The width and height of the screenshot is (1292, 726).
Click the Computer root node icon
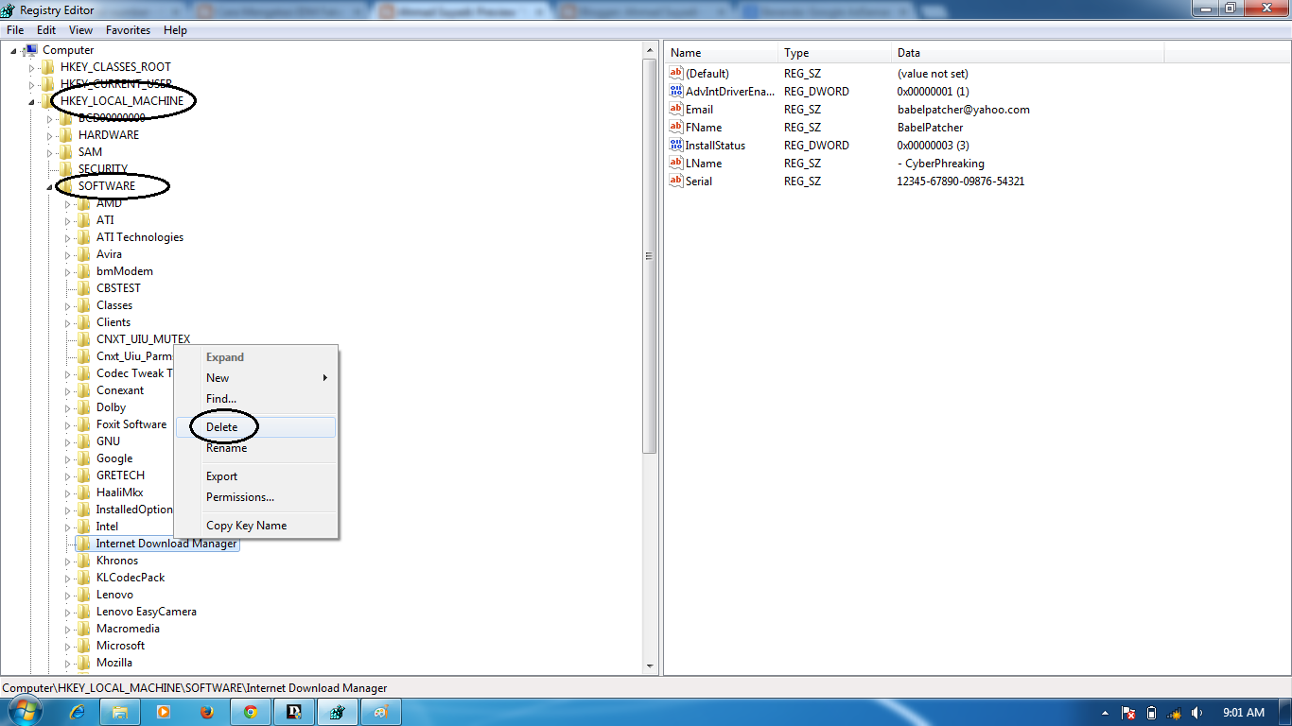click(30, 50)
